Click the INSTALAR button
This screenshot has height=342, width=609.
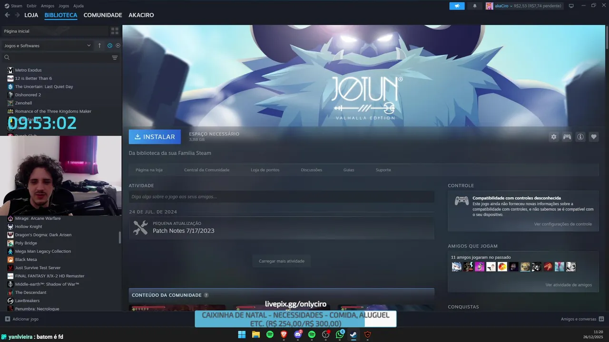tap(155, 137)
